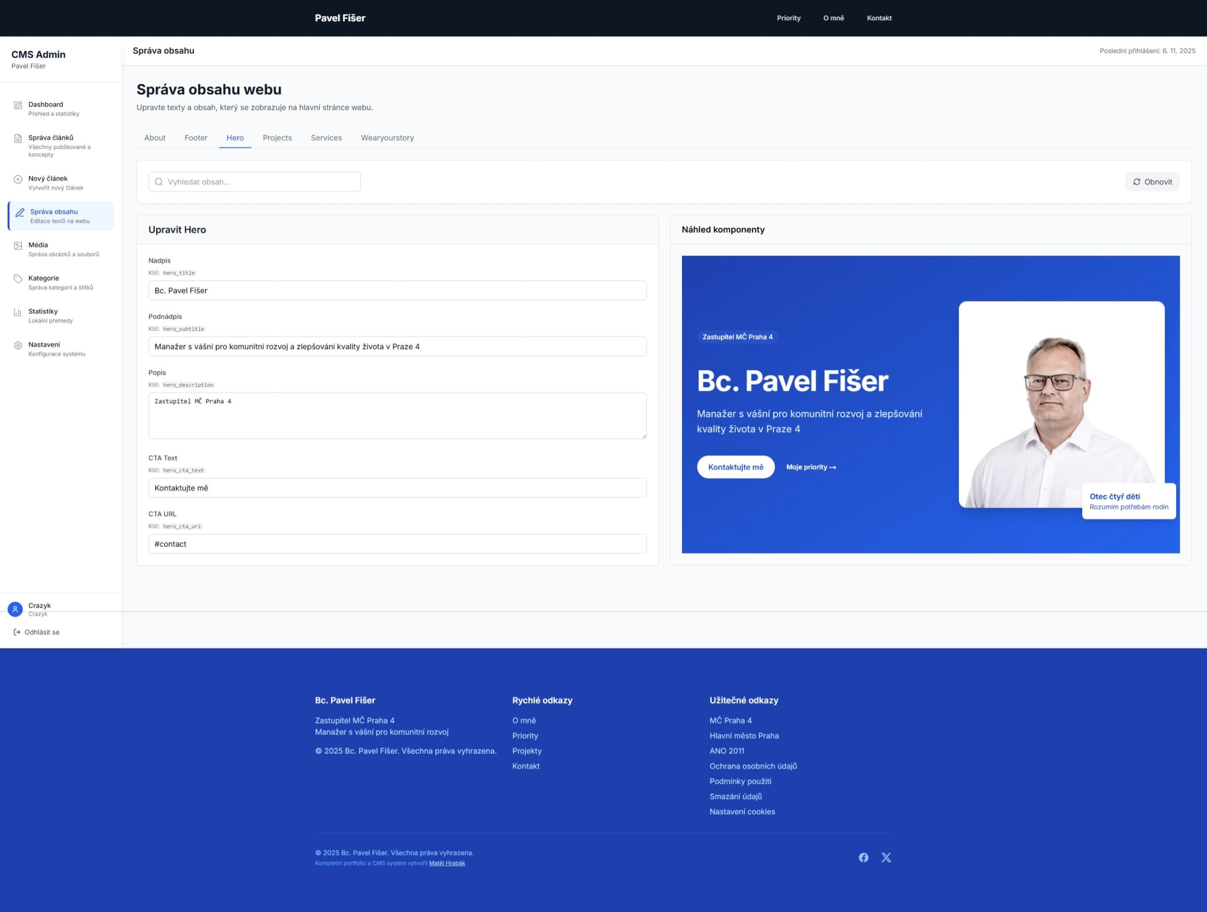Image resolution: width=1207 pixels, height=912 pixels.
Task: Click the Kontaktujte mě preview button
Action: coord(736,467)
